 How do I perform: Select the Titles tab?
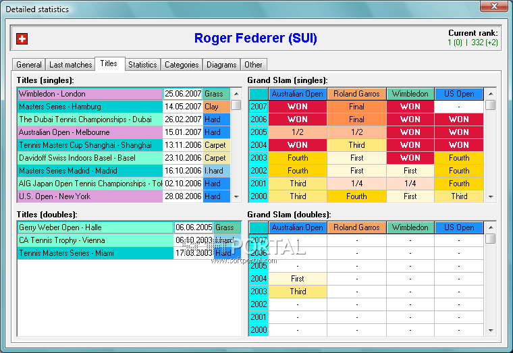point(109,63)
